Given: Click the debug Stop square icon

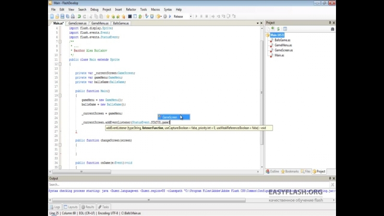Looking at the screenshot, I should click(x=206, y=16).
